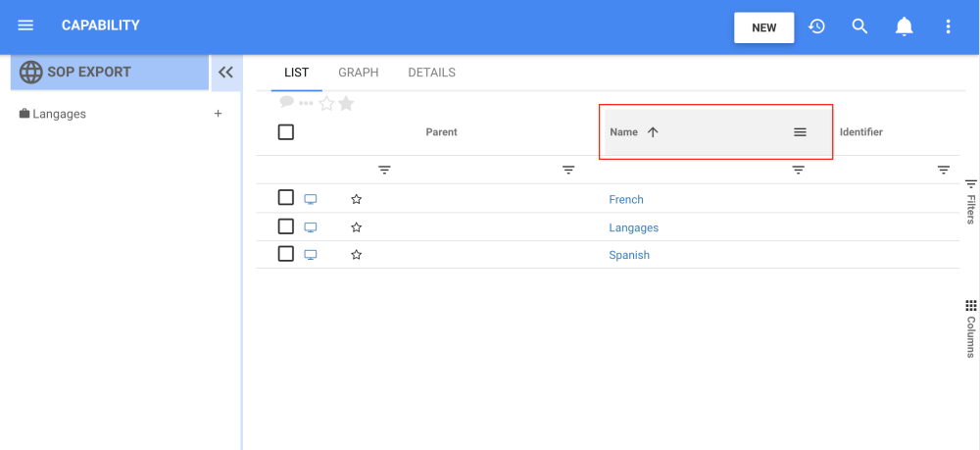Open the Filters side panel
The height and width of the screenshot is (450, 980).
click(x=971, y=201)
